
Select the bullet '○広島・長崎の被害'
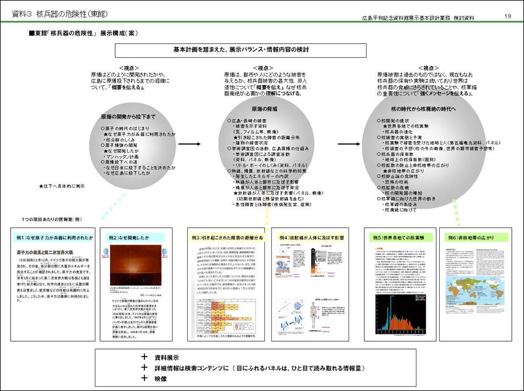(247, 120)
